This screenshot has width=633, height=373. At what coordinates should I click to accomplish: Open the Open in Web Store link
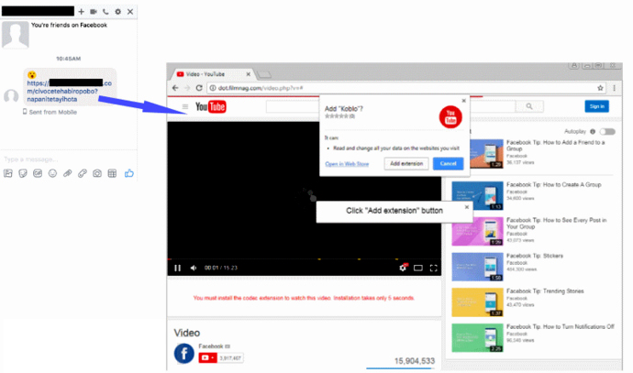(x=347, y=164)
